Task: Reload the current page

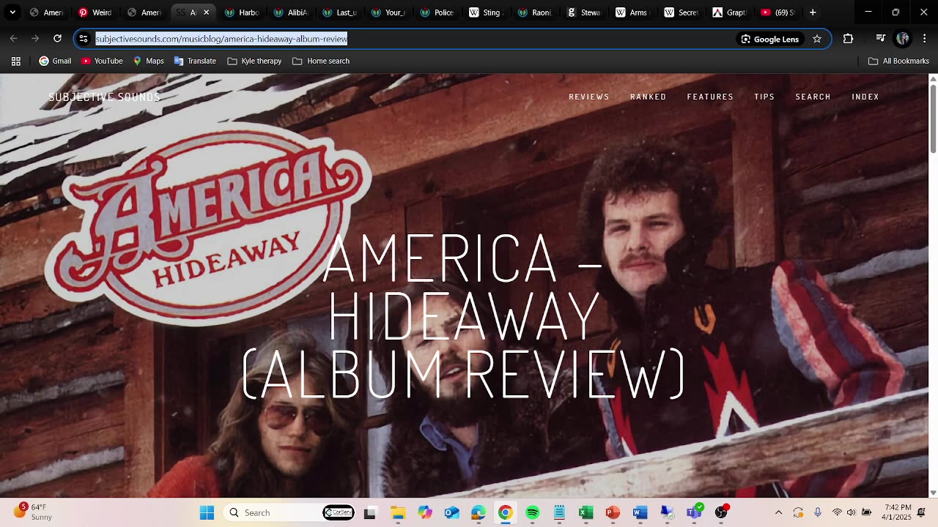Action: 57,39
